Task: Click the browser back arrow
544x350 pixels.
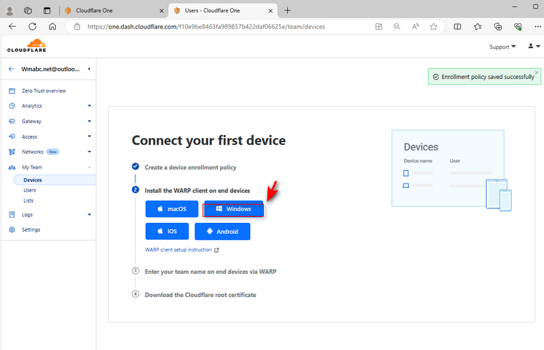Action: pos(12,27)
